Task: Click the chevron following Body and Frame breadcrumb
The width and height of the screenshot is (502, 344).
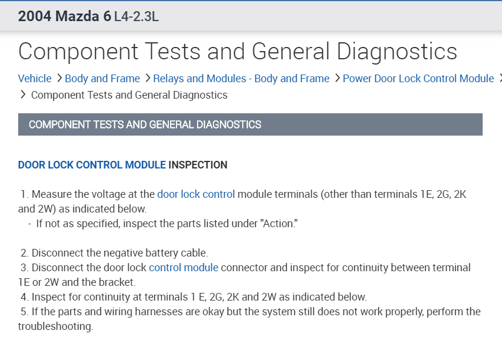Action: 147,78
